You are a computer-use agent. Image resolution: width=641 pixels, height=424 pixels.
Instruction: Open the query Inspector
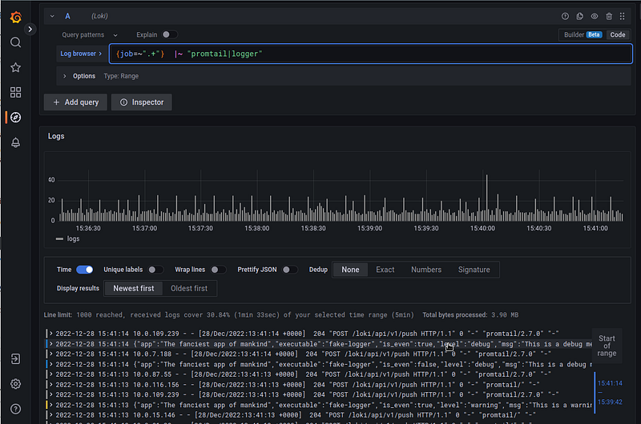142,102
